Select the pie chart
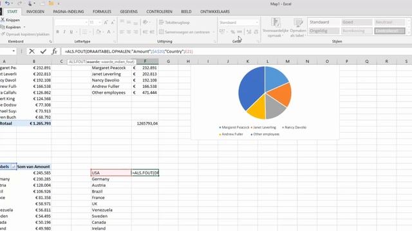The width and height of the screenshot is (412, 231). [265, 92]
